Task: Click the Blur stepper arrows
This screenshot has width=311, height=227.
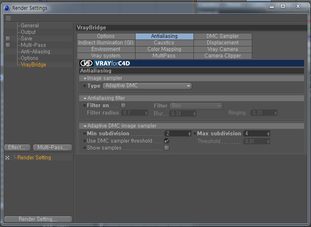Action: 194,114
